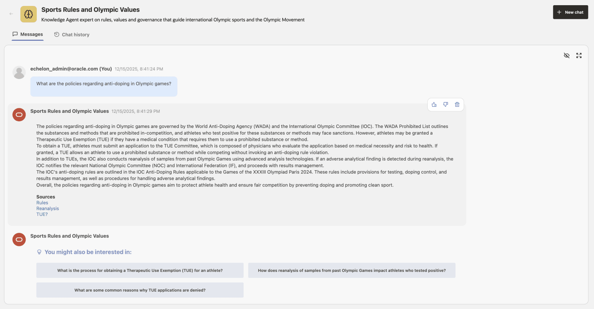Give a thumbs up on the response
The image size is (594, 309).
[434, 104]
